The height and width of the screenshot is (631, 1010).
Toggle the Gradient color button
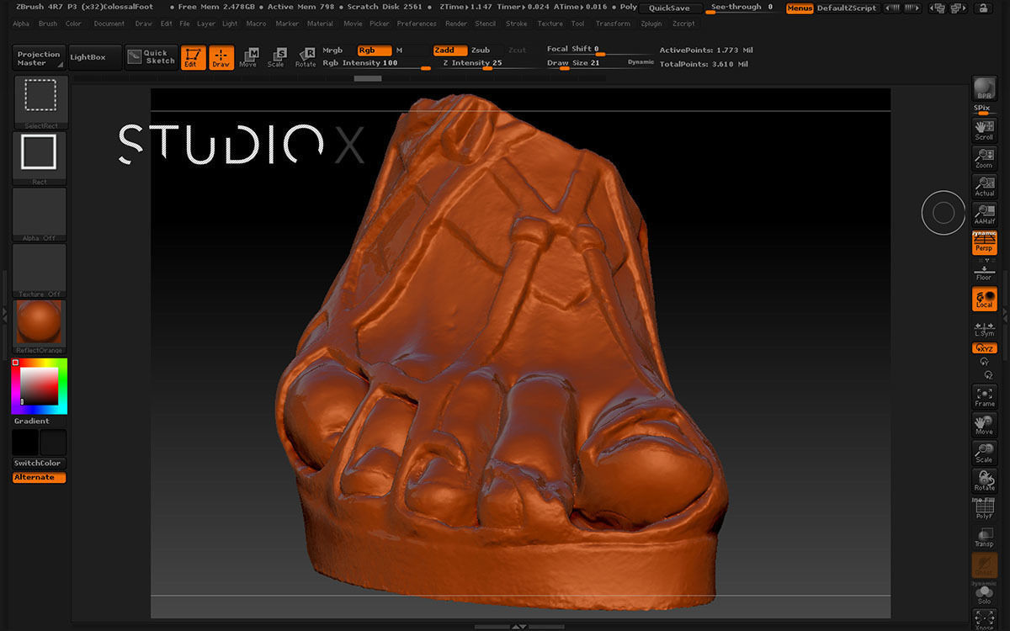pyautogui.click(x=40, y=421)
